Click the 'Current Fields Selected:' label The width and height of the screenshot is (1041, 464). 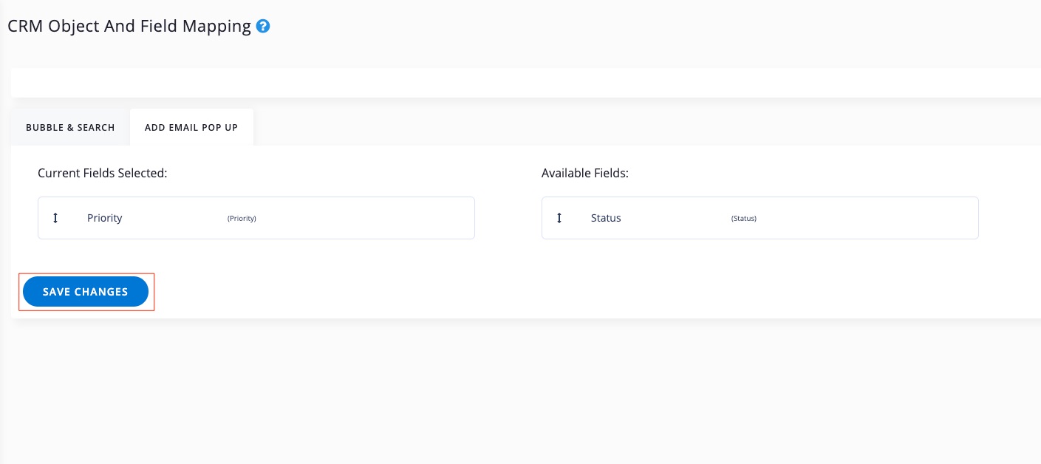click(103, 173)
